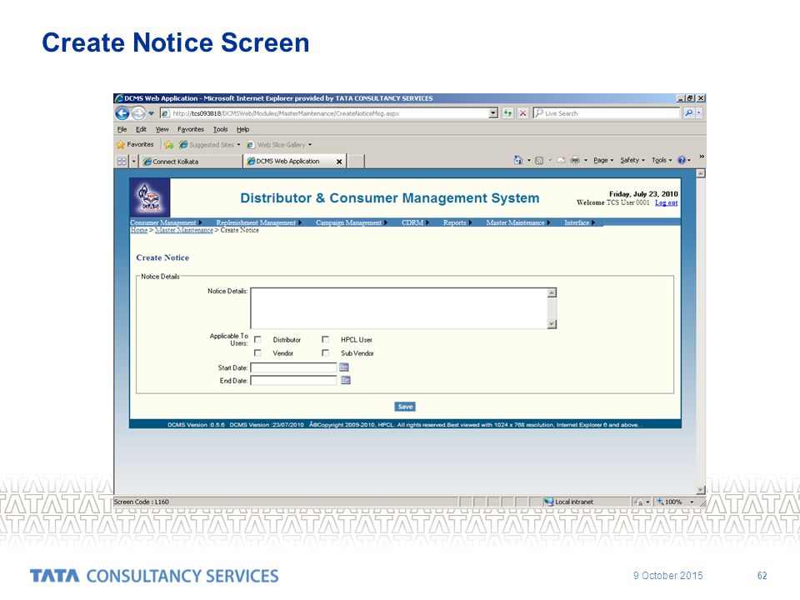The height and width of the screenshot is (600, 800).
Task: Expand the command bar overflow chevron
Action: pos(702,157)
